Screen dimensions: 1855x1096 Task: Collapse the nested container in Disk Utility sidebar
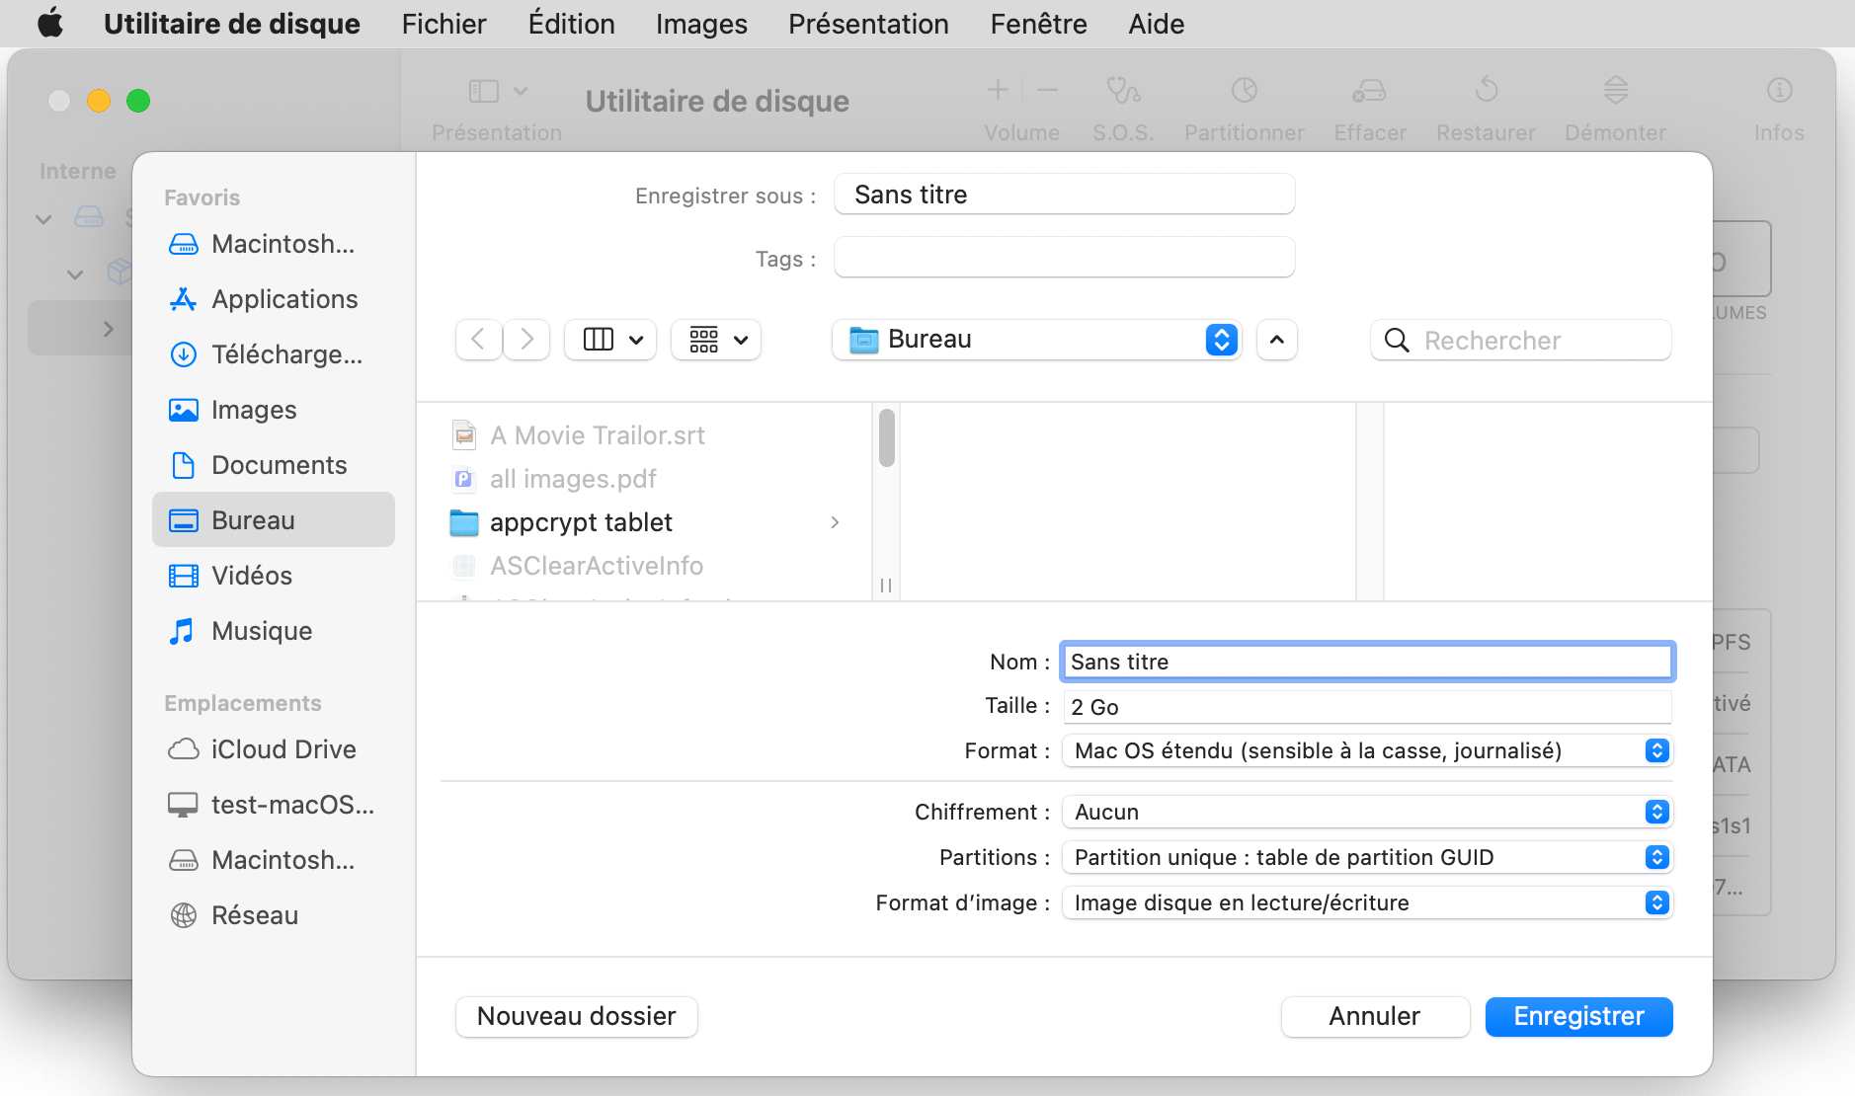[75, 274]
